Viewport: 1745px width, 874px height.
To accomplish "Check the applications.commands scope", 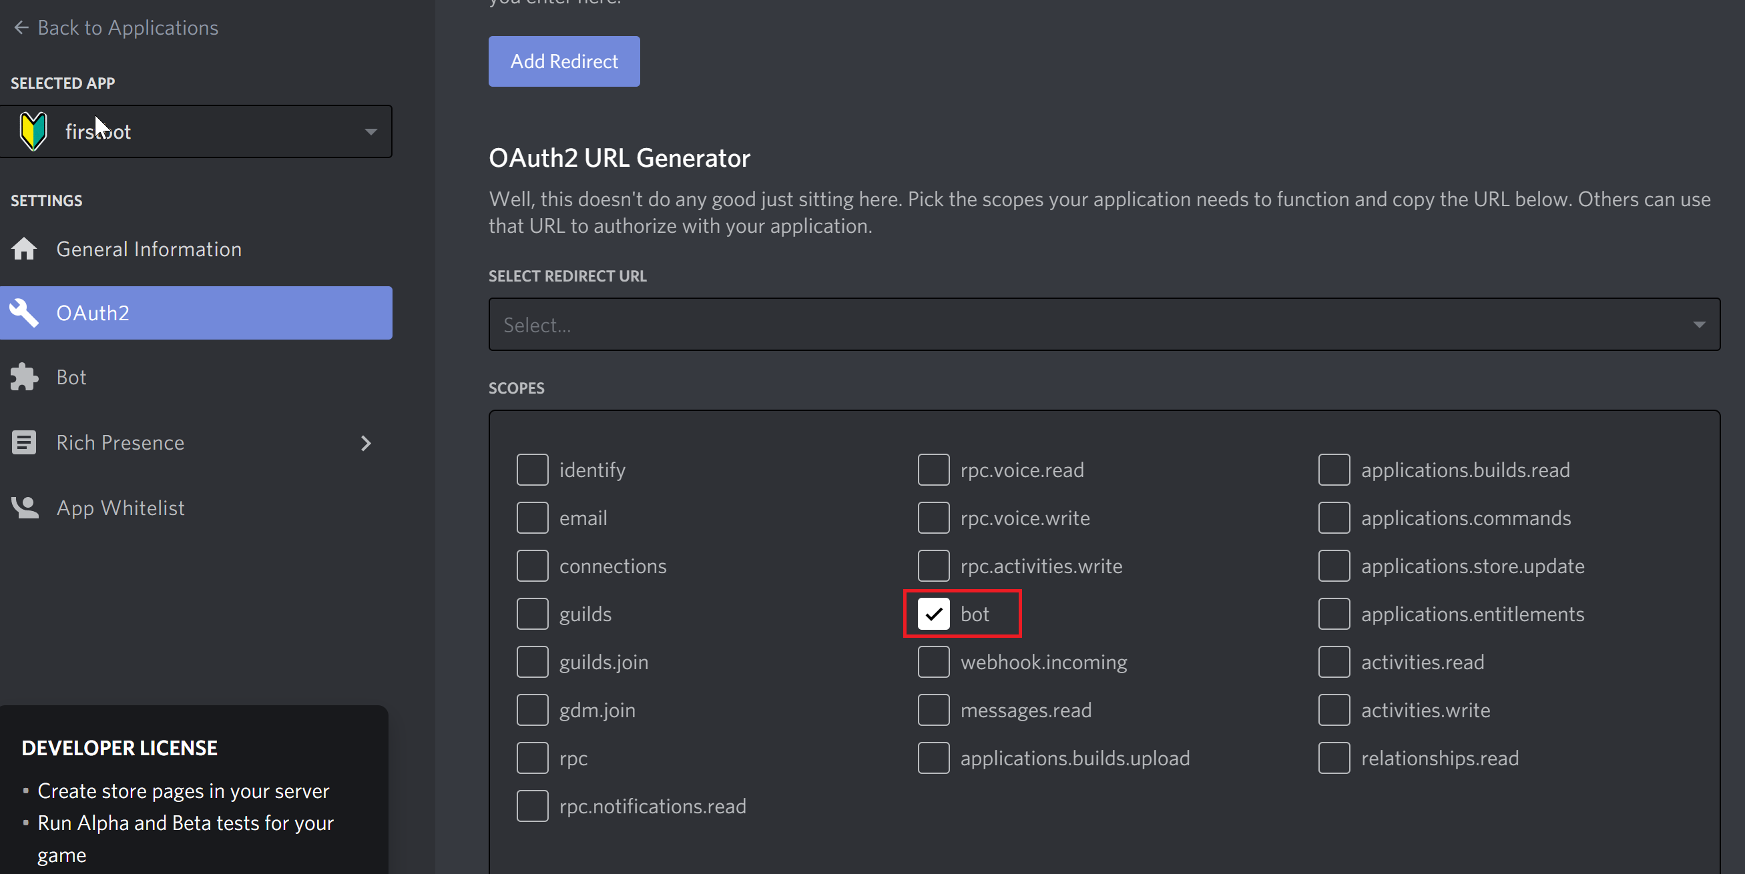I will pos(1334,518).
